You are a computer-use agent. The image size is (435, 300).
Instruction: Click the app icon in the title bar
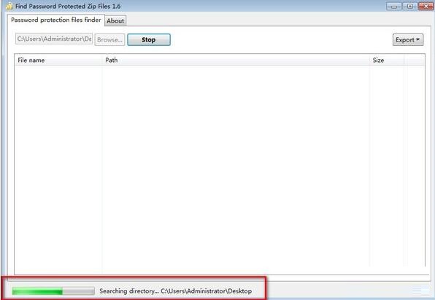click(9, 6)
